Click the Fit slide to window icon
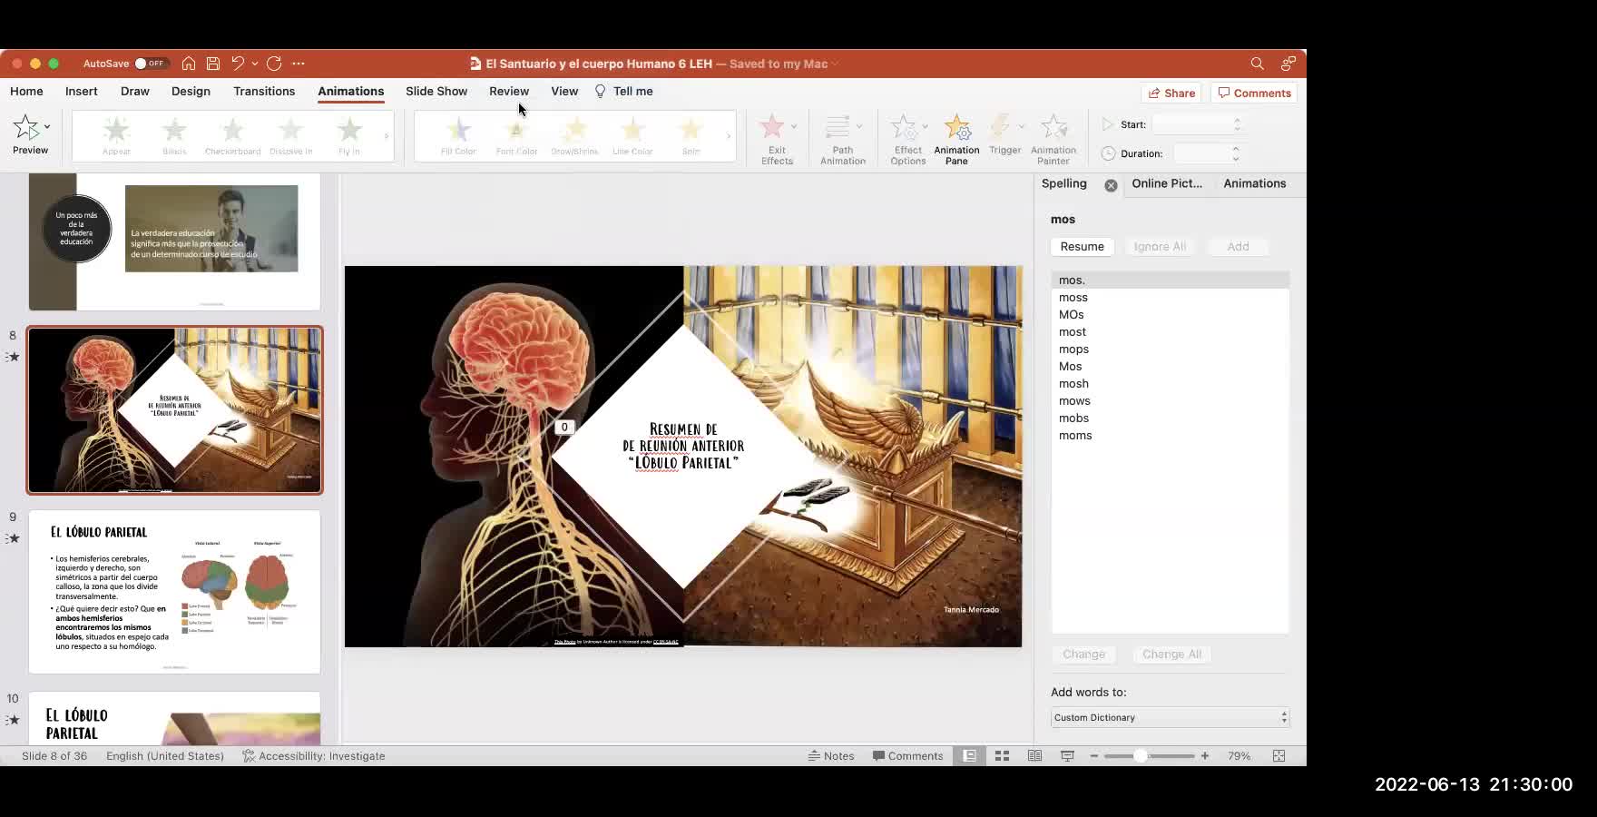 (1279, 755)
